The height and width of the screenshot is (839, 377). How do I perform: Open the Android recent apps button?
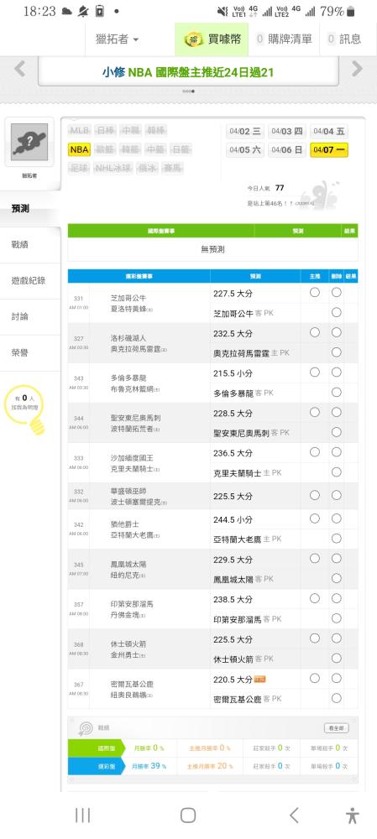point(82,816)
